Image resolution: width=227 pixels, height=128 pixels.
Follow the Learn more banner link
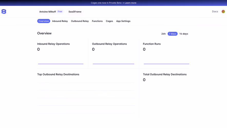(131, 3)
